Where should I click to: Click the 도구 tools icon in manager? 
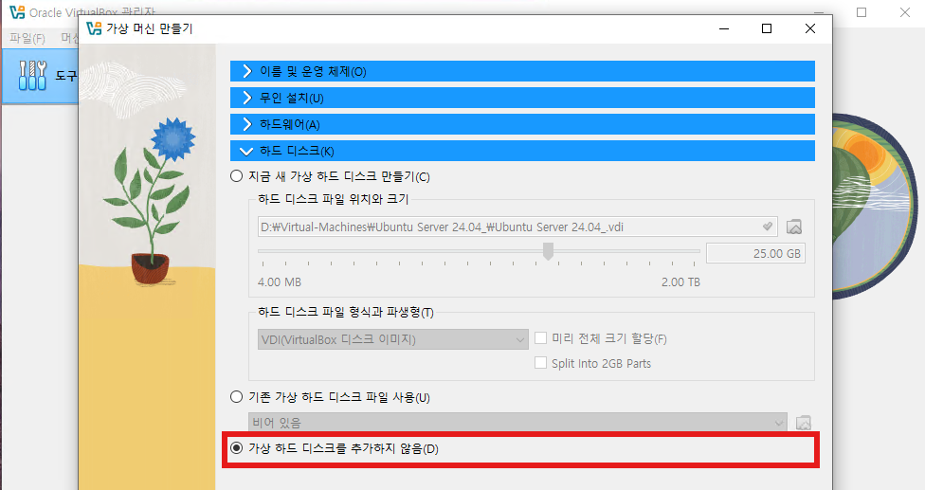point(32,76)
